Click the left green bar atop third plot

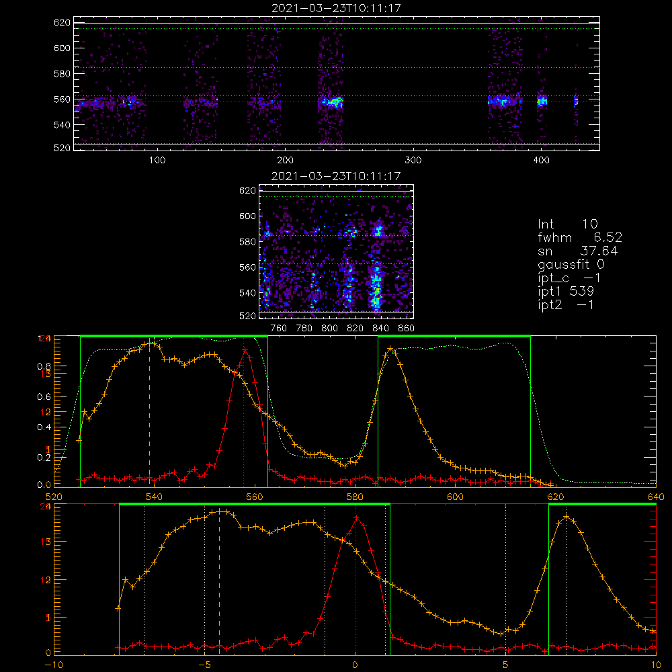(174, 336)
